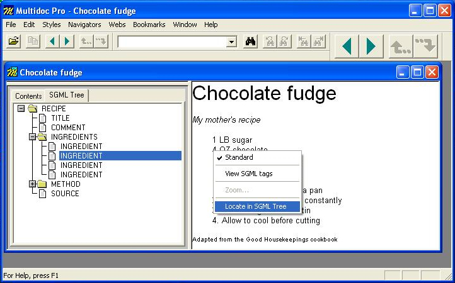Click the RECIPE open folder icon
Screen dimensions: 455x283
point(33,109)
